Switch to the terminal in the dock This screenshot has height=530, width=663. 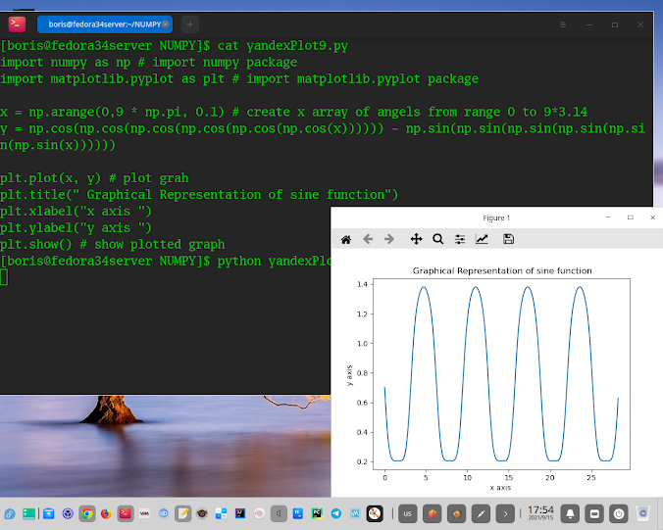126,513
